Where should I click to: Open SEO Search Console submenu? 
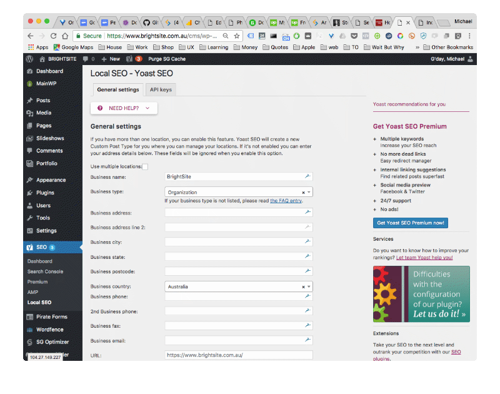point(45,271)
